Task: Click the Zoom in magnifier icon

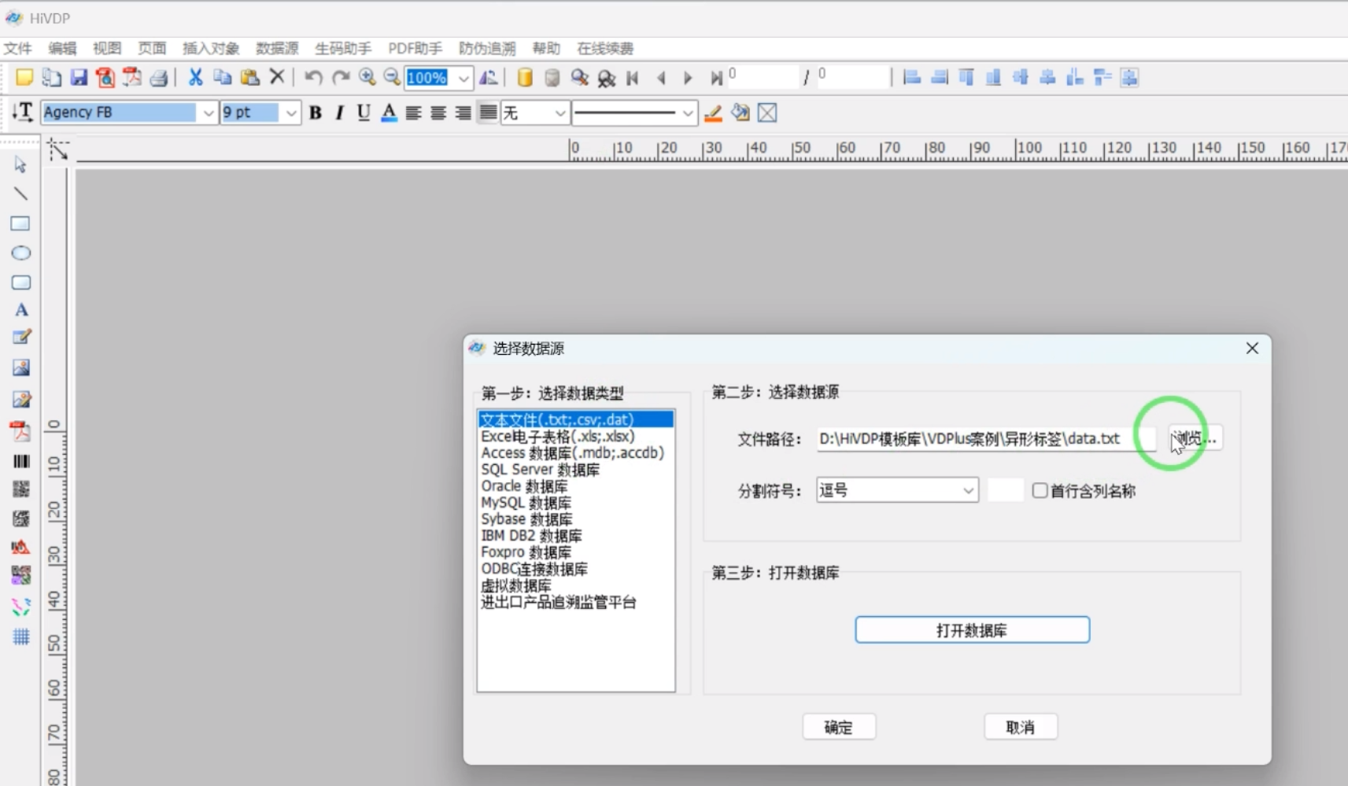Action: (367, 77)
